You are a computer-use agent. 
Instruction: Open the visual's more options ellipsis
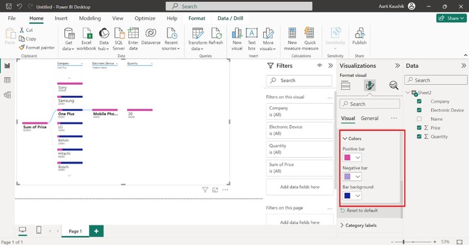point(225,190)
